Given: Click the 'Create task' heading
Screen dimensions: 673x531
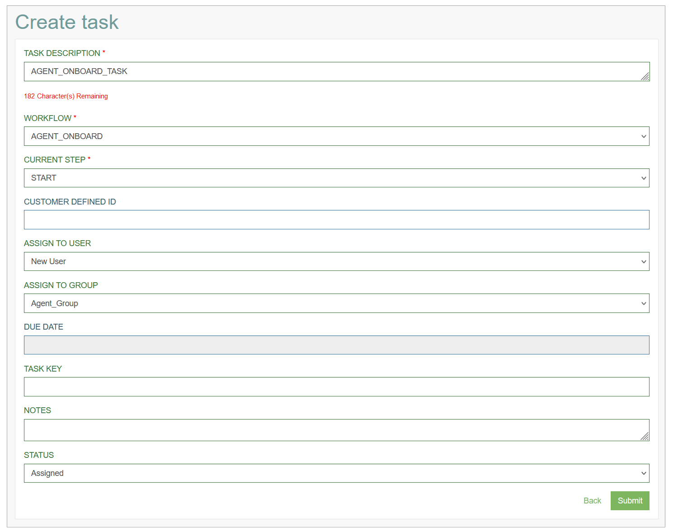Looking at the screenshot, I should point(67,22).
